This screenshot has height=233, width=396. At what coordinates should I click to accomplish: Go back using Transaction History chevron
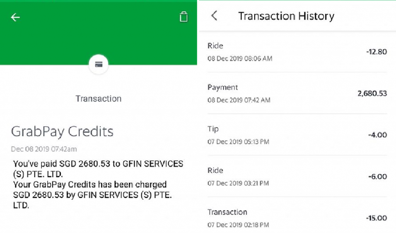click(x=214, y=16)
